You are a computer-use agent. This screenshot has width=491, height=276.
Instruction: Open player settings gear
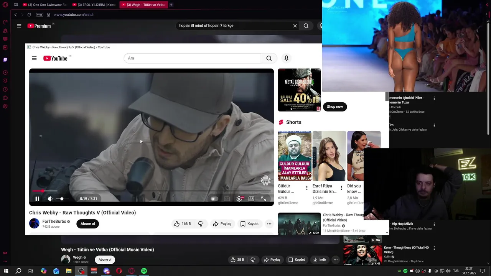(239, 199)
